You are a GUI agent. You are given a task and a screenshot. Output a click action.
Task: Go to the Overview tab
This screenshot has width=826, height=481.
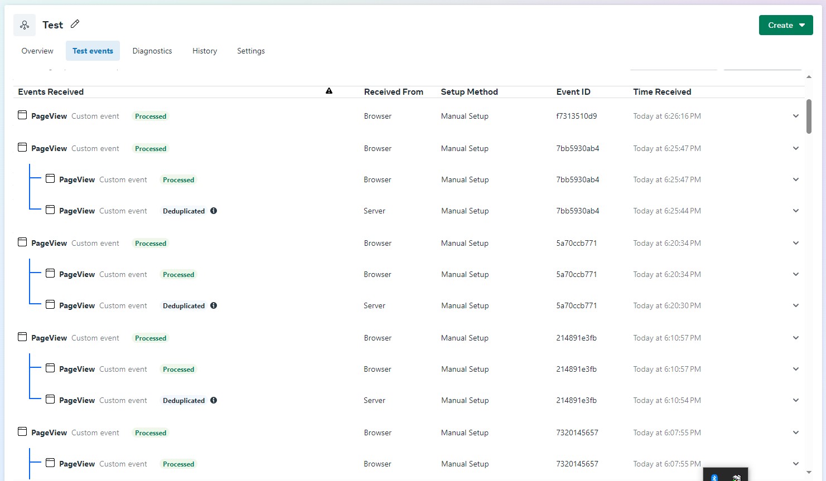[37, 51]
